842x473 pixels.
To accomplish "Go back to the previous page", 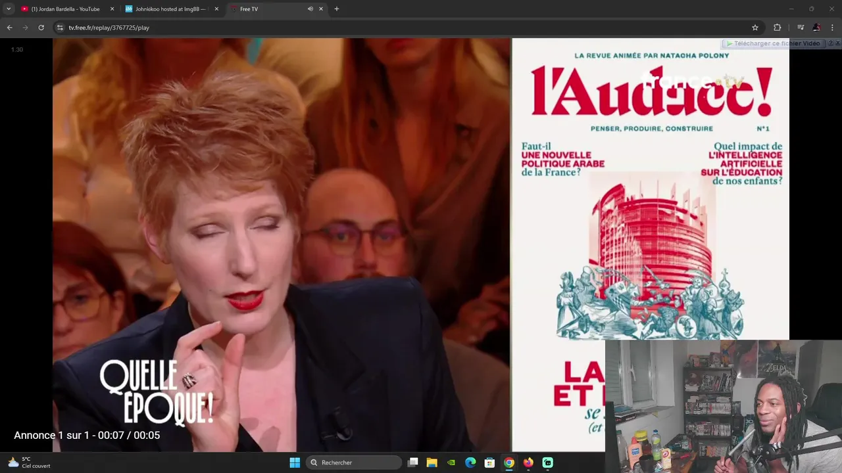I will click(x=9, y=28).
